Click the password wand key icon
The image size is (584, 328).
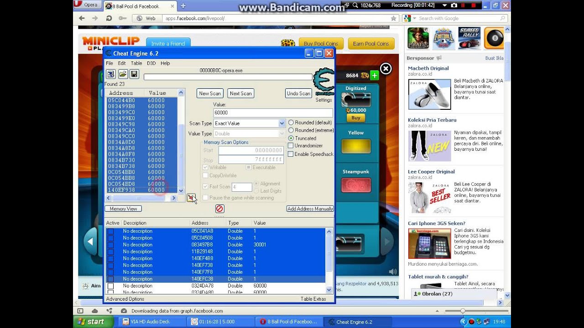(x=122, y=18)
